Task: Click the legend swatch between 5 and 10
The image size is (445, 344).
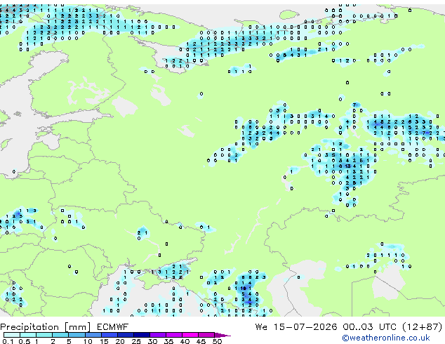Action: click(77, 335)
